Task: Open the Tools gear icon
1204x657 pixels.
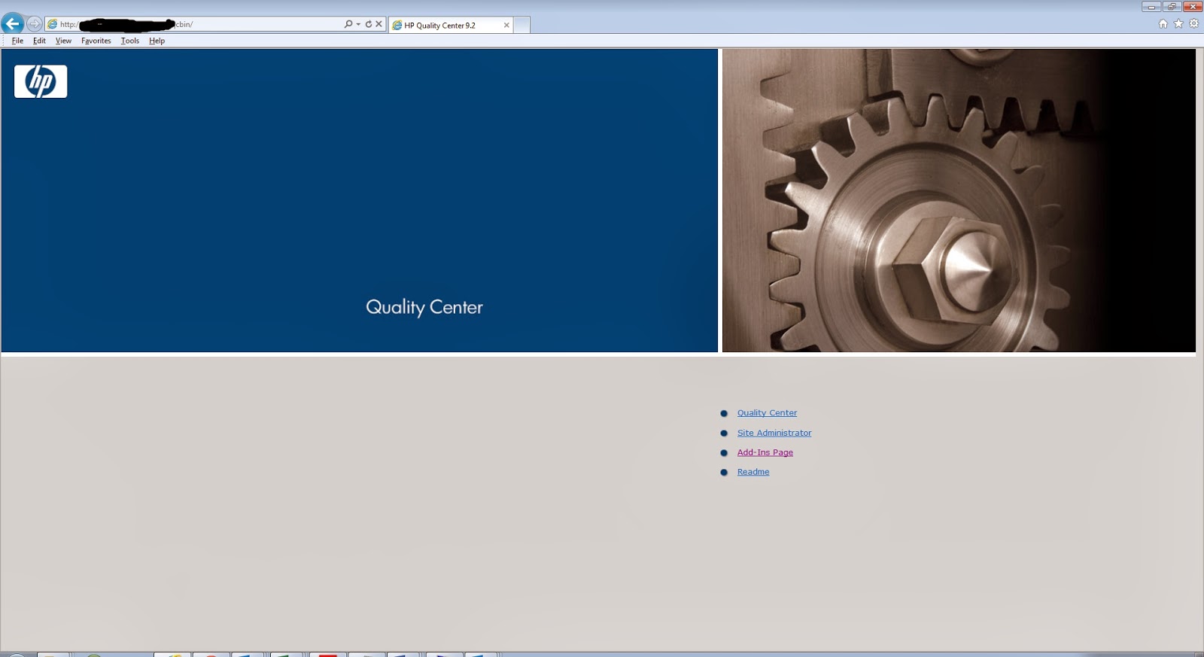Action: tap(1193, 24)
